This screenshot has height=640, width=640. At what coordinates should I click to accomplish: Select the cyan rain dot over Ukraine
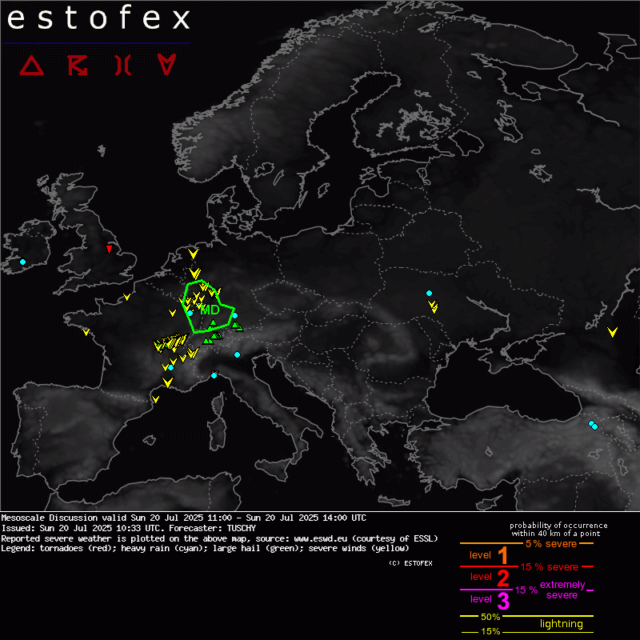(429, 293)
